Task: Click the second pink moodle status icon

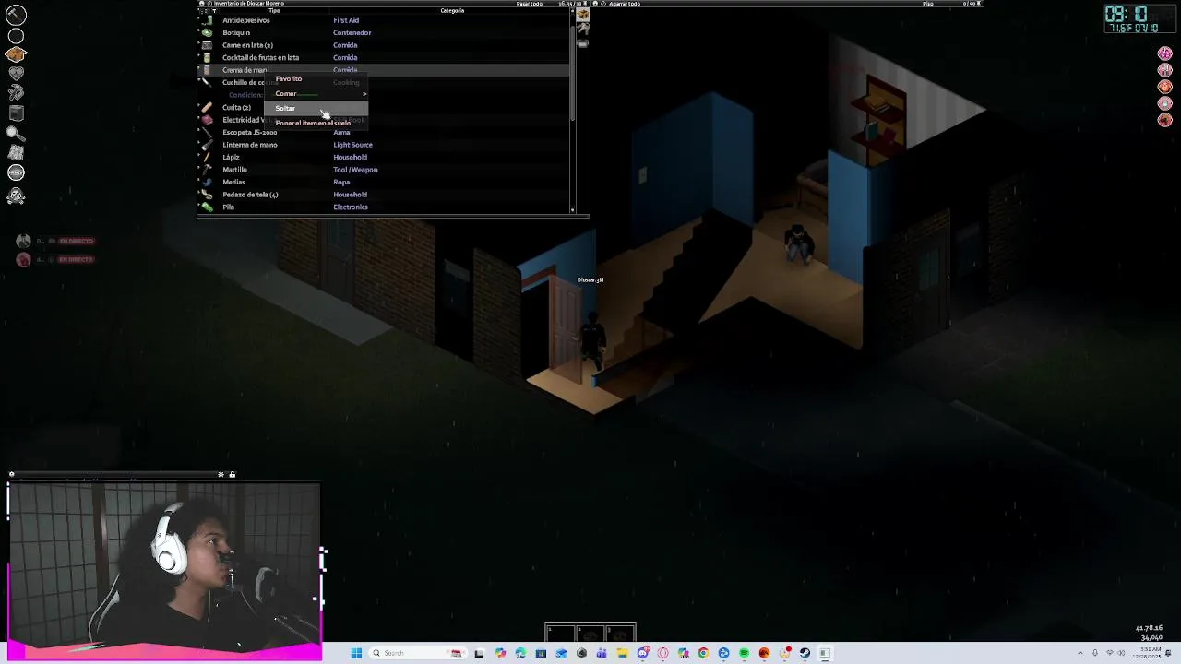Action: [x=1165, y=70]
